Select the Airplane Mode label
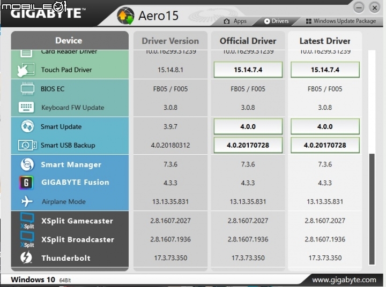Image resolution: width=386 pixels, height=287 pixels. pyautogui.click(x=63, y=202)
